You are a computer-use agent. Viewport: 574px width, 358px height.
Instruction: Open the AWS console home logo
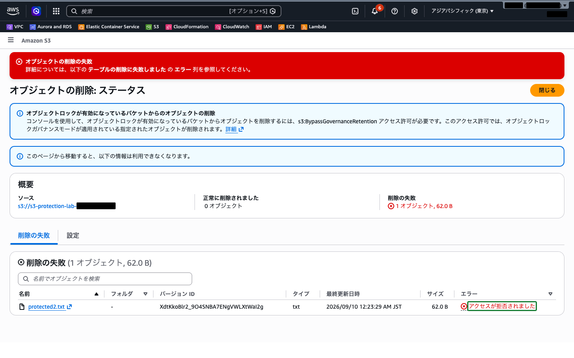(x=13, y=11)
